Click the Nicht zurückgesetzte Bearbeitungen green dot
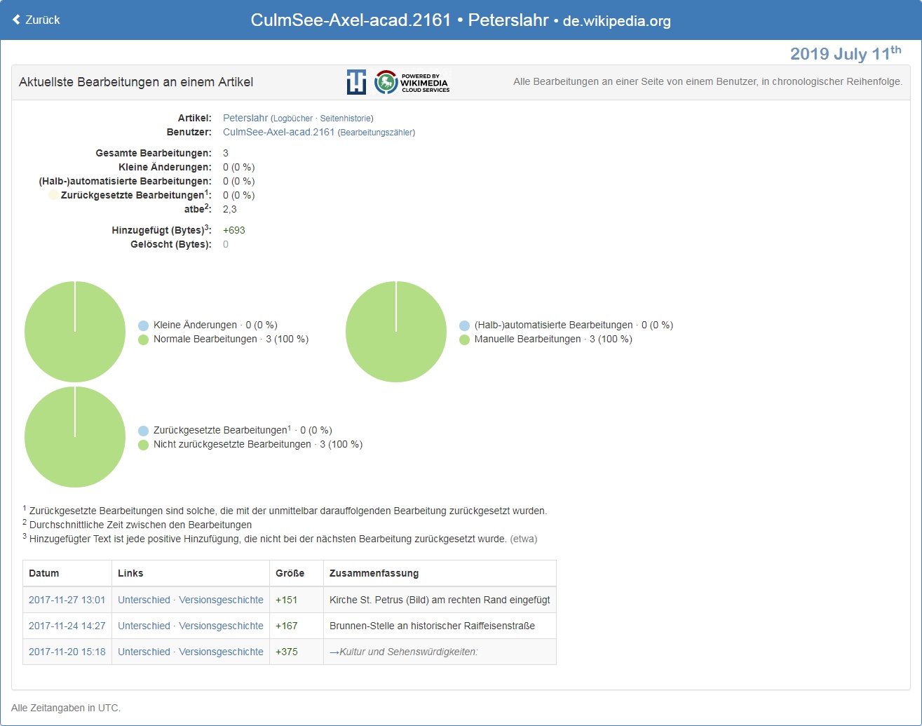 [x=144, y=445]
